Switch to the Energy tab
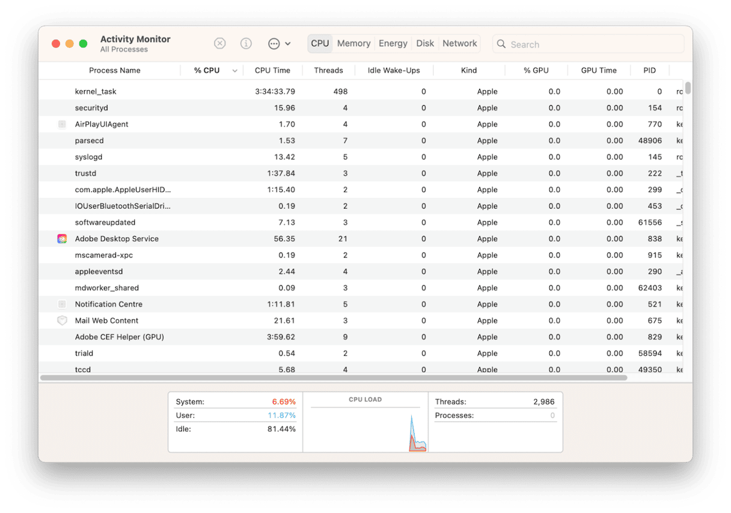This screenshot has width=731, height=513. (x=393, y=43)
